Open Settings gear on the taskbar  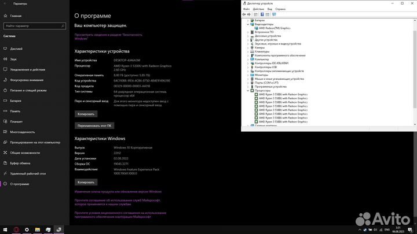[x=27, y=230]
